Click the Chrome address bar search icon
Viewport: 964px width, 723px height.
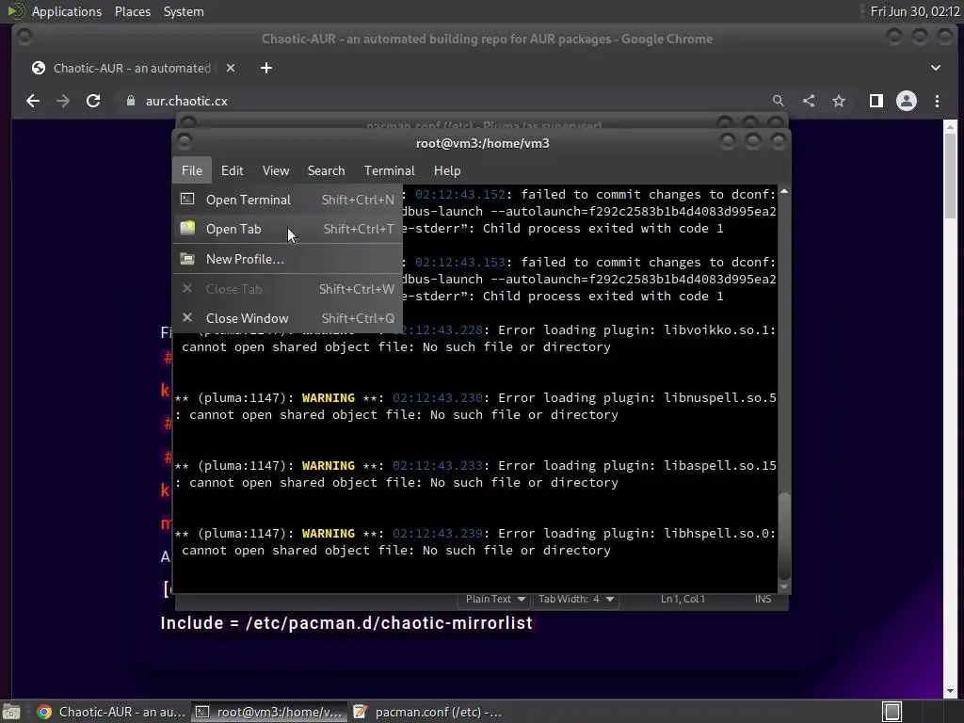pyautogui.click(x=779, y=101)
